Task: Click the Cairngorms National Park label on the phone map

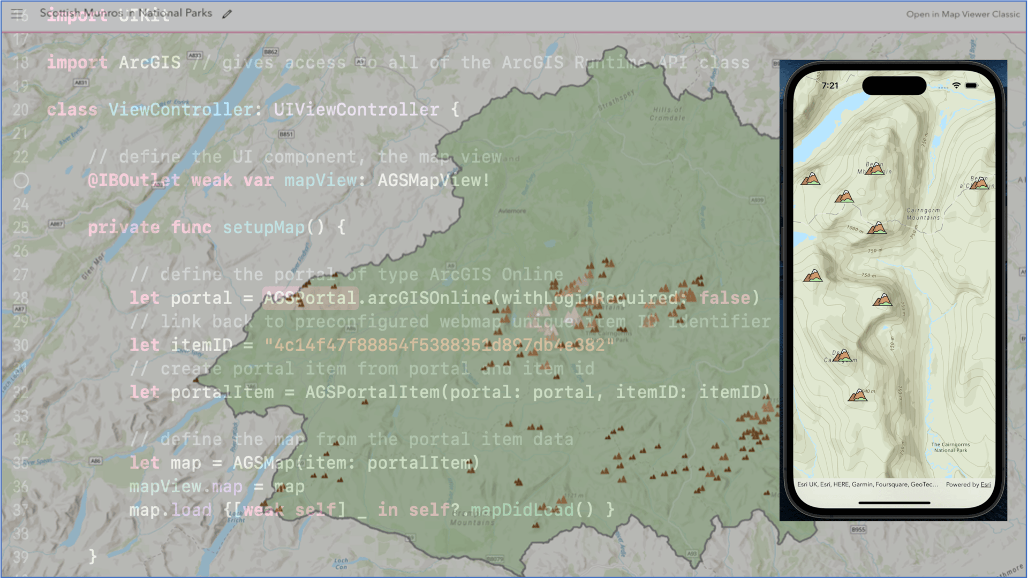Action: tap(950, 448)
